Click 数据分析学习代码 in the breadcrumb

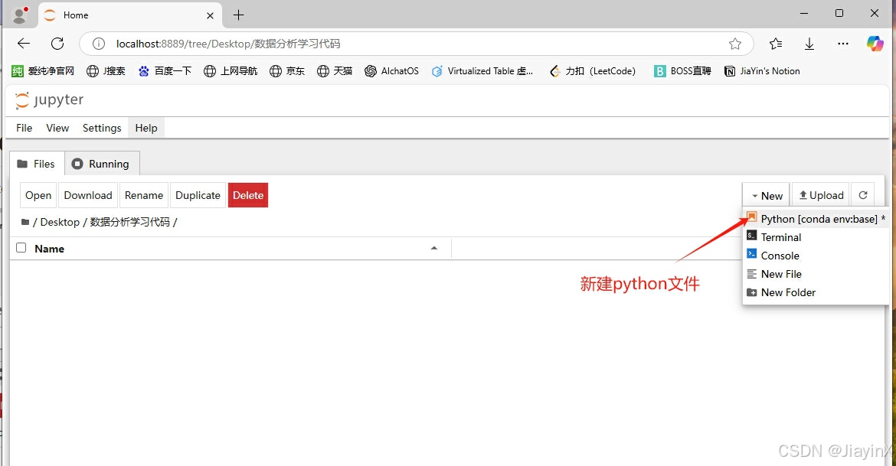[x=129, y=222]
